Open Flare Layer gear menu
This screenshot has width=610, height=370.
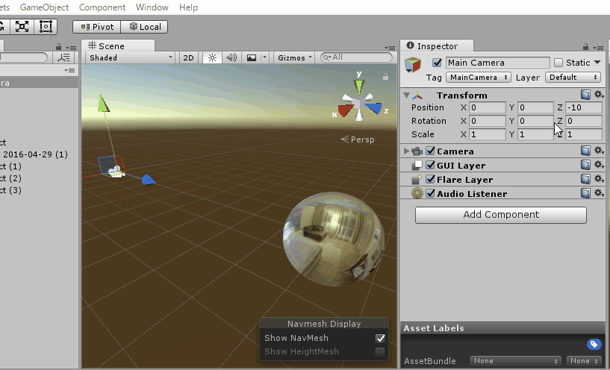pyautogui.click(x=599, y=179)
